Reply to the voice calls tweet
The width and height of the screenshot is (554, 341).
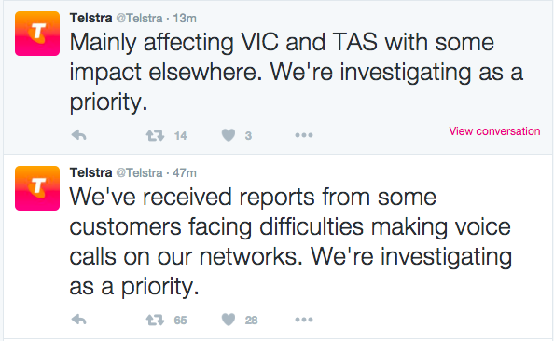(78, 320)
